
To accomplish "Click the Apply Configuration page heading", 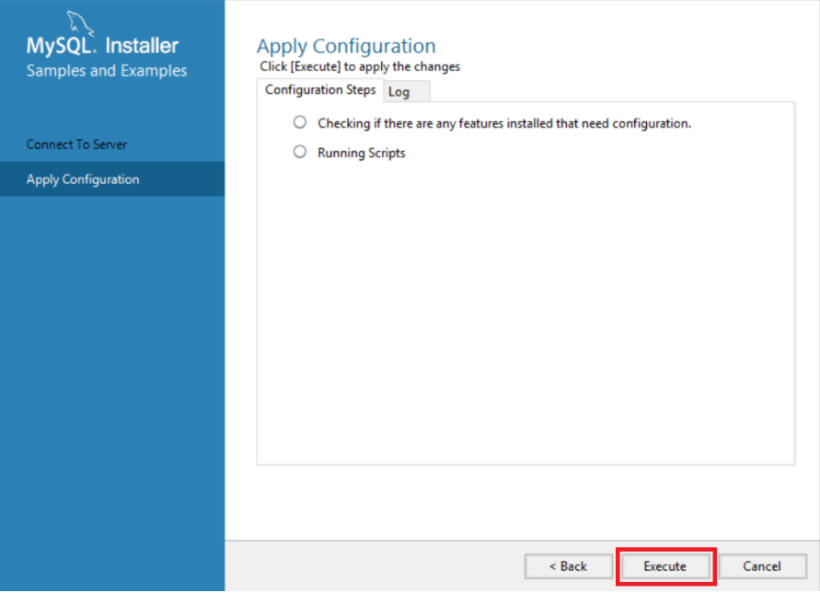I will pos(346,46).
